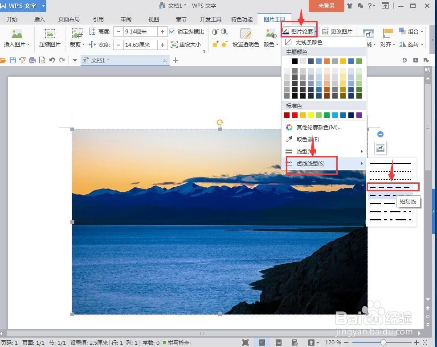Click the Change Picture (更改图片) button
The image size is (437, 347).
tap(337, 32)
